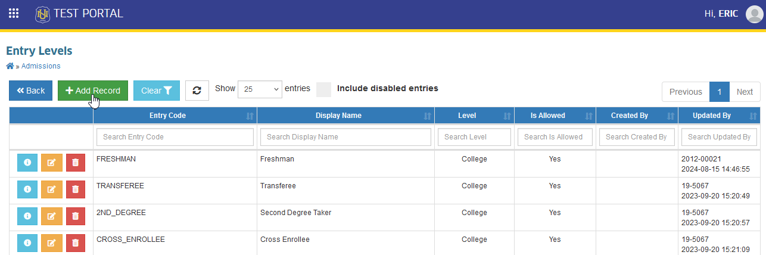Open the Admissions breadcrumb link

coord(41,66)
